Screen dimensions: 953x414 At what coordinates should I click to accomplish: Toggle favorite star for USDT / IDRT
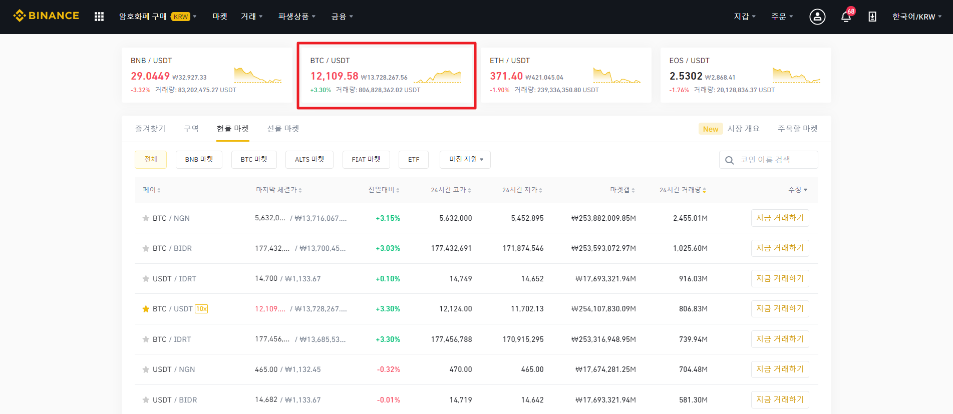146,279
